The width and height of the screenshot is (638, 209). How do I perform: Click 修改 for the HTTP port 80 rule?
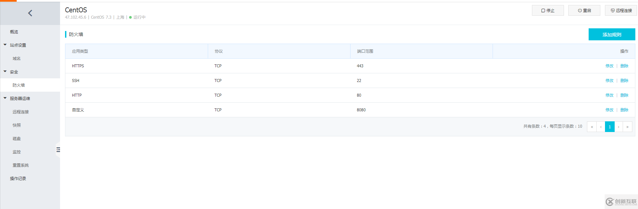click(x=609, y=95)
